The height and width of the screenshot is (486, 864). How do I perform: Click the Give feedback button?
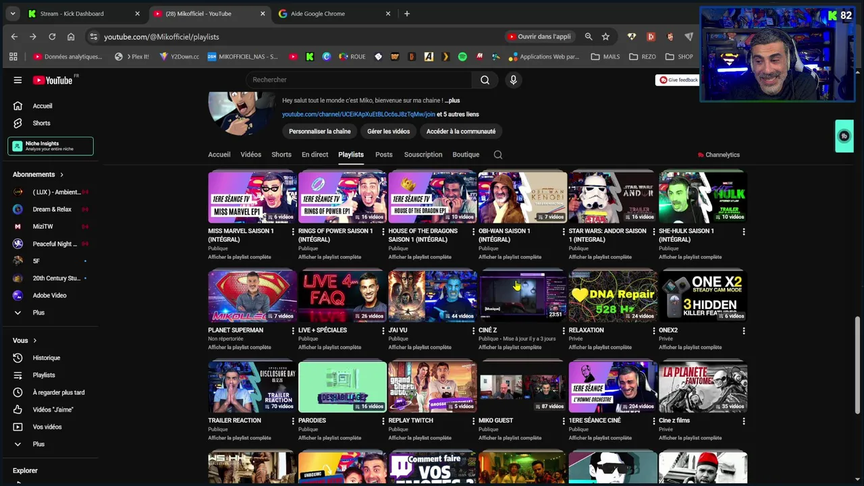678,80
